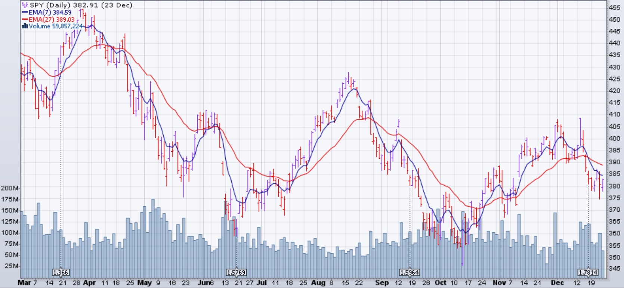Image resolution: width=624 pixels, height=288 pixels.
Task: Click the Mar label on the date axis
Action: [x=24, y=283]
